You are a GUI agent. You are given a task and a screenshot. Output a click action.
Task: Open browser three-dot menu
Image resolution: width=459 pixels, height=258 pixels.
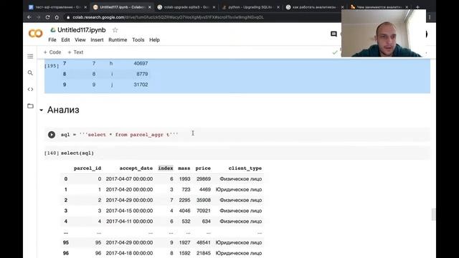430,17
